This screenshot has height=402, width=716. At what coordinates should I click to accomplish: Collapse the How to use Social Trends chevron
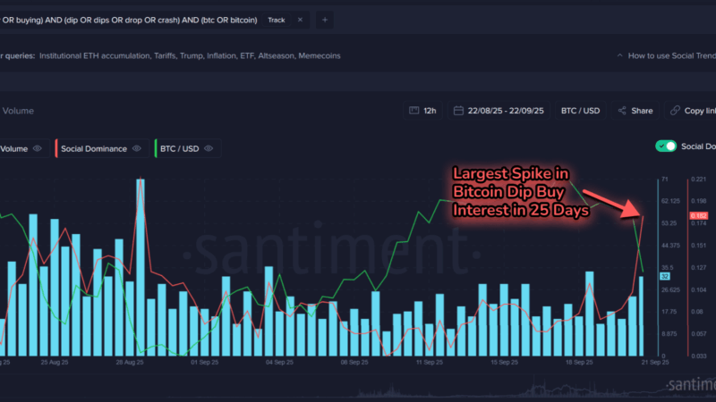point(619,55)
